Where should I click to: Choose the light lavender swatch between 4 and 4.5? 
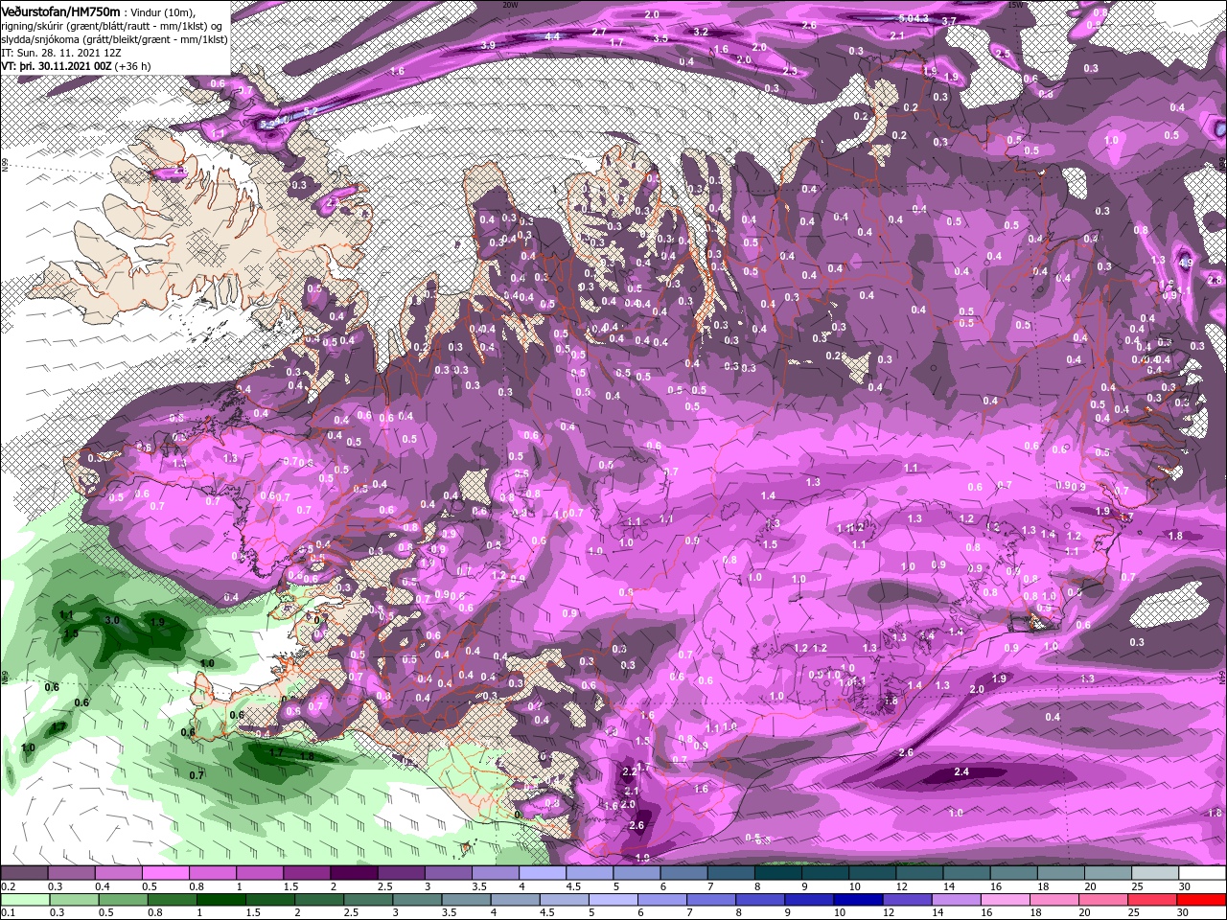pos(543,873)
